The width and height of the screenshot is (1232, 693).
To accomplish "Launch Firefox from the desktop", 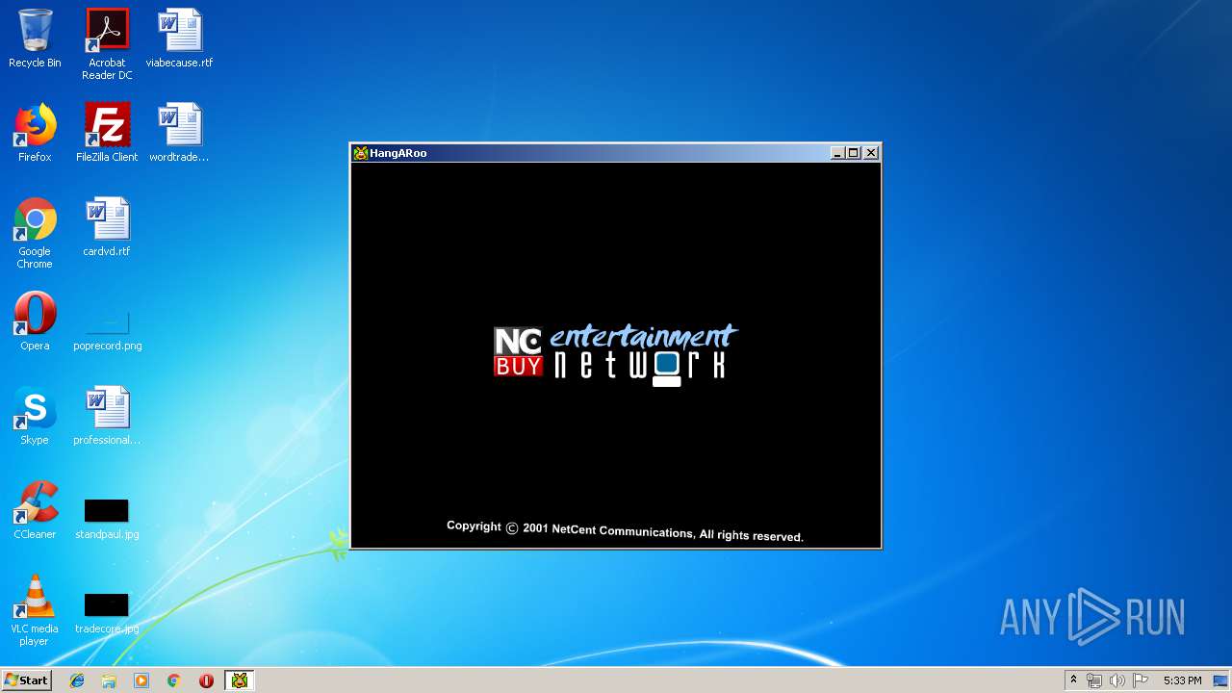I will coord(35,133).
